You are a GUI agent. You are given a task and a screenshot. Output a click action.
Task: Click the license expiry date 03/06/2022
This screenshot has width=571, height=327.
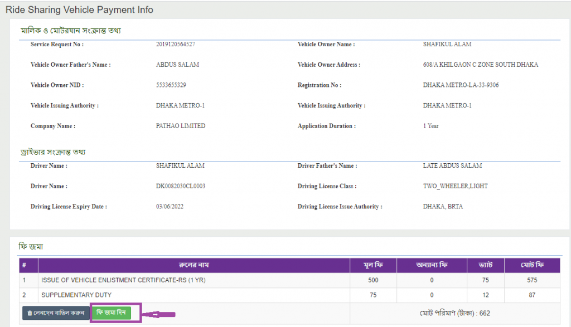(x=170, y=207)
